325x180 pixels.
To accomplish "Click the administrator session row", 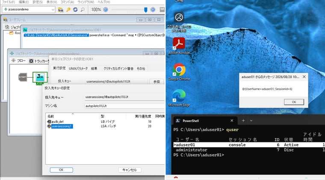I will click(249, 150).
